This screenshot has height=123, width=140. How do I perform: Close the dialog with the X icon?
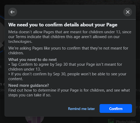pyautogui.click(x=128, y=12)
